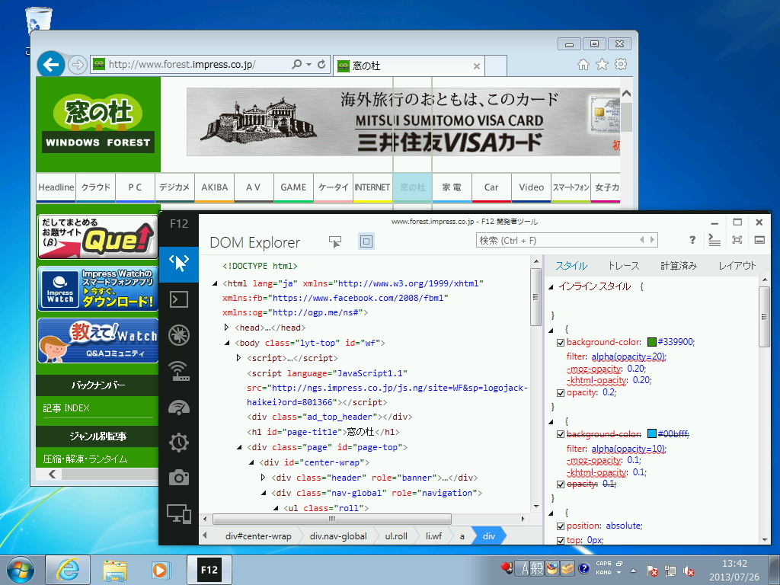The image size is (780, 585).
Task: Open the IE home page icon
Action: click(583, 64)
